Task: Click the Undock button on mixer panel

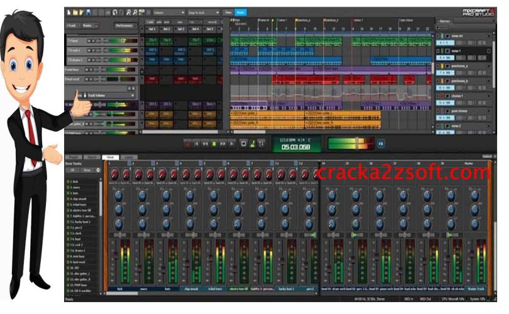Action: pyautogui.click(x=487, y=156)
